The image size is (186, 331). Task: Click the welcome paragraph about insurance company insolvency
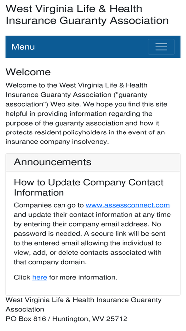(86, 114)
